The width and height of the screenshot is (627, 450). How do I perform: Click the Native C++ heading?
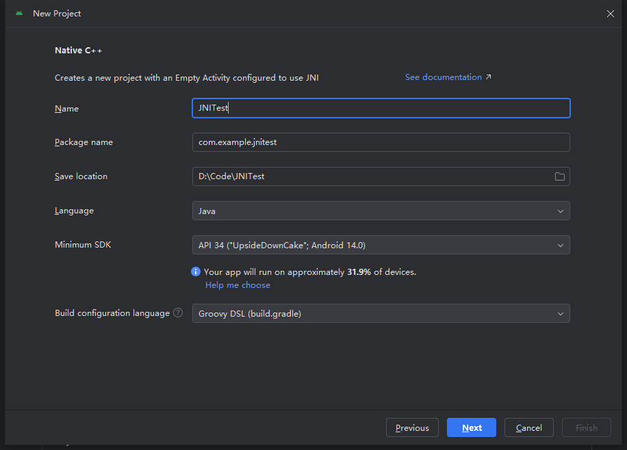(x=78, y=51)
